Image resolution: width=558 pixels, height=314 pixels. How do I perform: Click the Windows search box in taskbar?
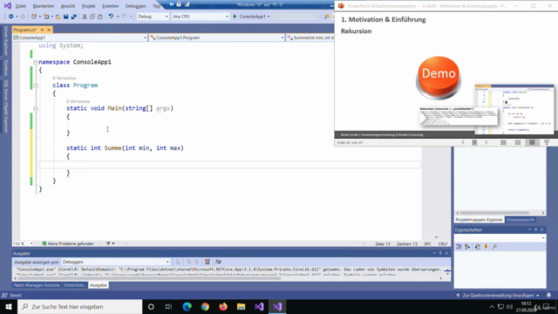[x=80, y=306]
